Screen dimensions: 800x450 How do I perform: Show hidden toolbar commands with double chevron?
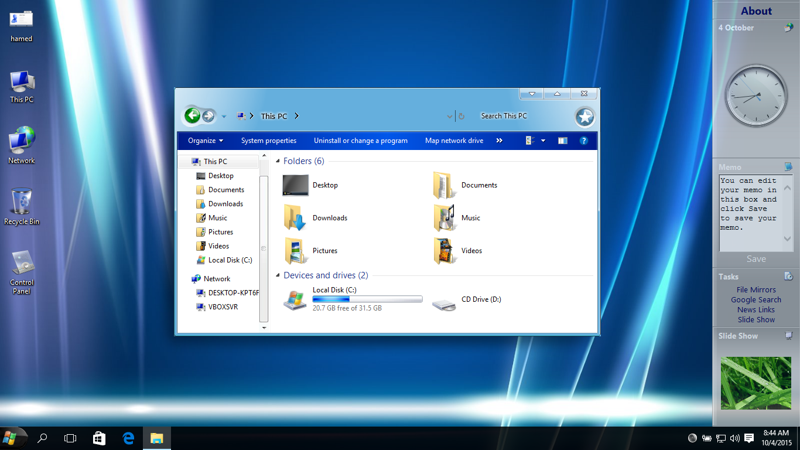[x=499, y=141]
